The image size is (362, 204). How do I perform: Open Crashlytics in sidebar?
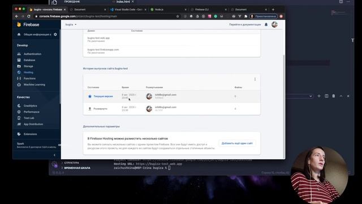(x=30, y=106)
